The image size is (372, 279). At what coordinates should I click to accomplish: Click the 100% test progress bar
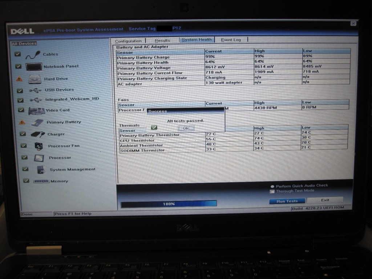click(x=169, y=204)
